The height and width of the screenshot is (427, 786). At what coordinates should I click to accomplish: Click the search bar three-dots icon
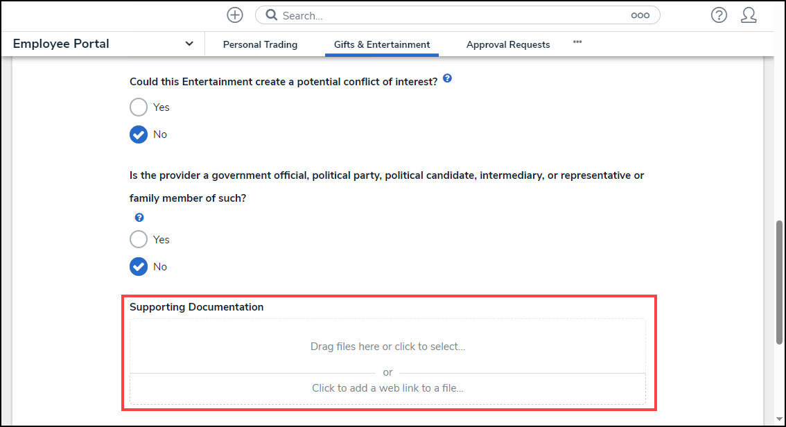[640, 15]
